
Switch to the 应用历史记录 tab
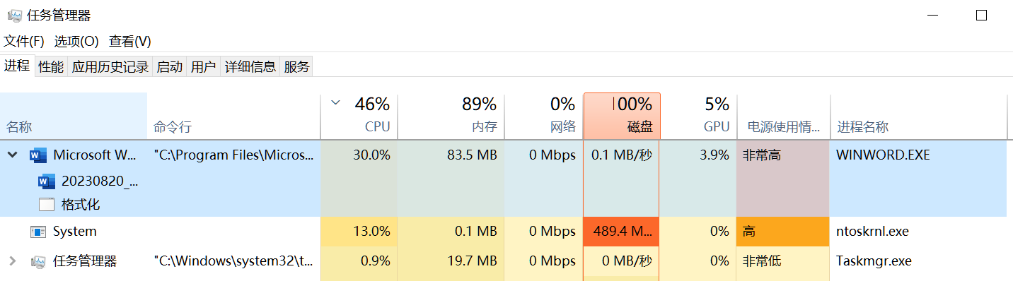(x=110, y=67)
